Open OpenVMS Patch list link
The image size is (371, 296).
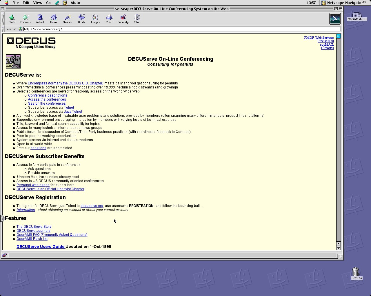(x=32, y=239)
